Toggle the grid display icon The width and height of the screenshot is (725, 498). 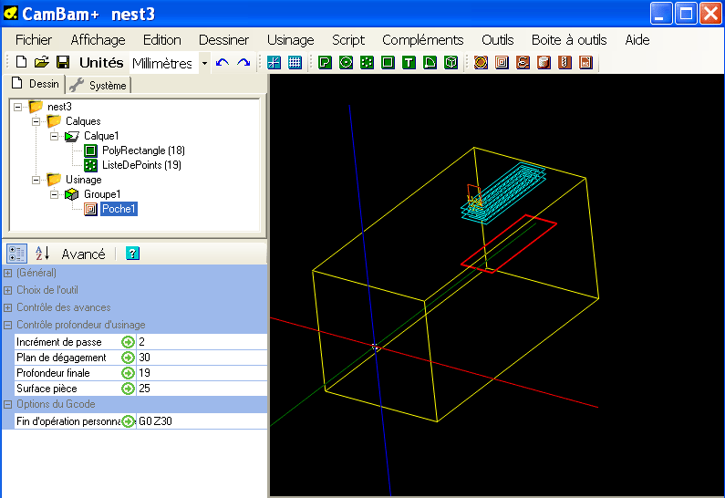coord(295,62)
